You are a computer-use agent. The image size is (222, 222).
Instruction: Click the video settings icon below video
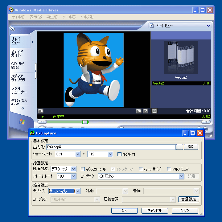click(x=41, y=111)
